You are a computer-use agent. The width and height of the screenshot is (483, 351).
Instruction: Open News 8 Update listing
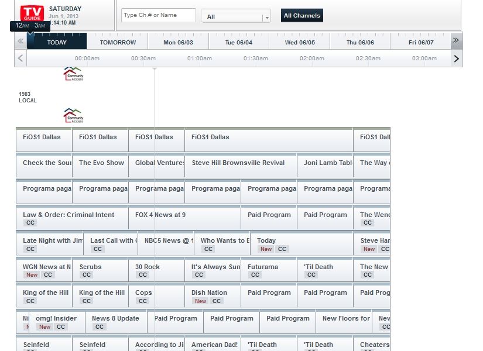pos(116,322)
